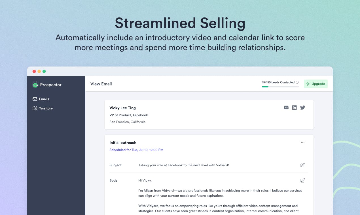Click the Leads Contacted progress bar
The height and width of the screenshot is (215, 360).
pyautogui.click(x=280, y=87)
